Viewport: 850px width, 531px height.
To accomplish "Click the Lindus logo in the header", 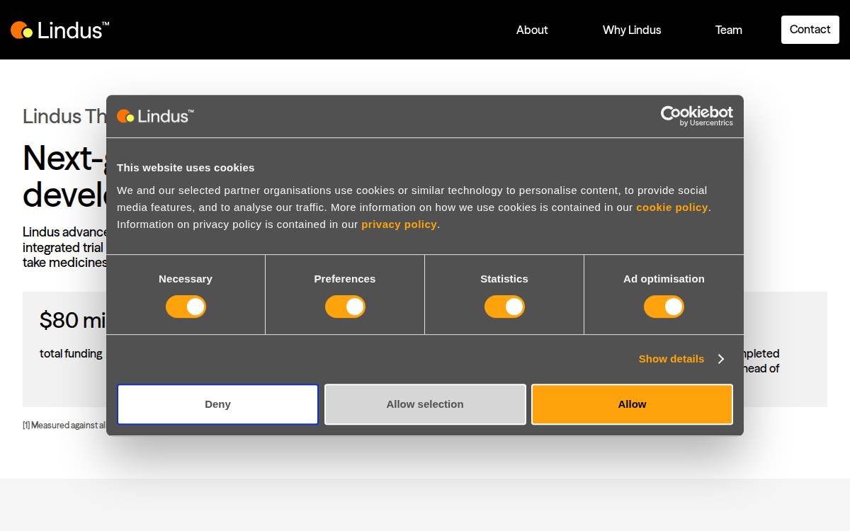I will pos(60,30).
